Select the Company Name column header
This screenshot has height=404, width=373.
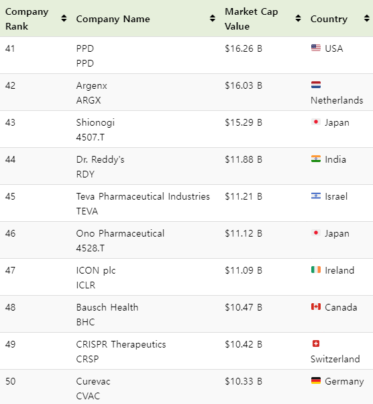pyautogui.click(x=113, y=19)
